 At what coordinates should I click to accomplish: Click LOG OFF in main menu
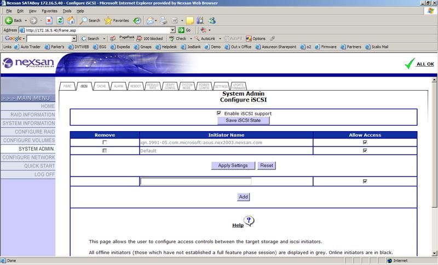point(28,174)
